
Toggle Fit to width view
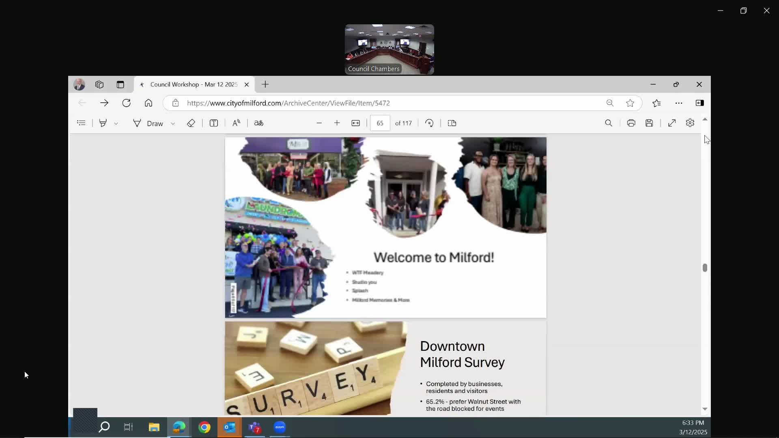tap(355, 123)
